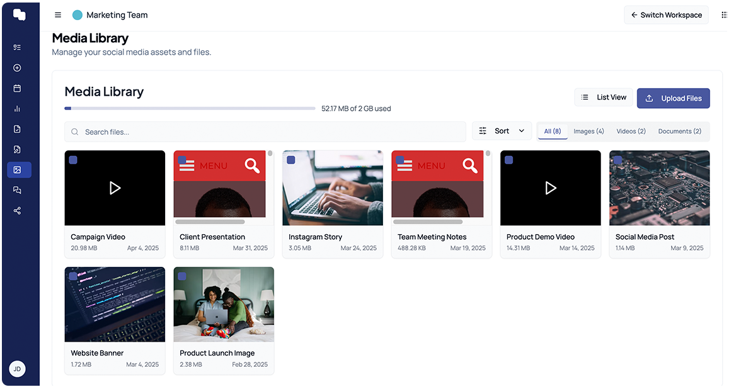The image size is (729, 387).
Task: Open the chat bubbles icon in sidebar
Action: pos(17,190)
